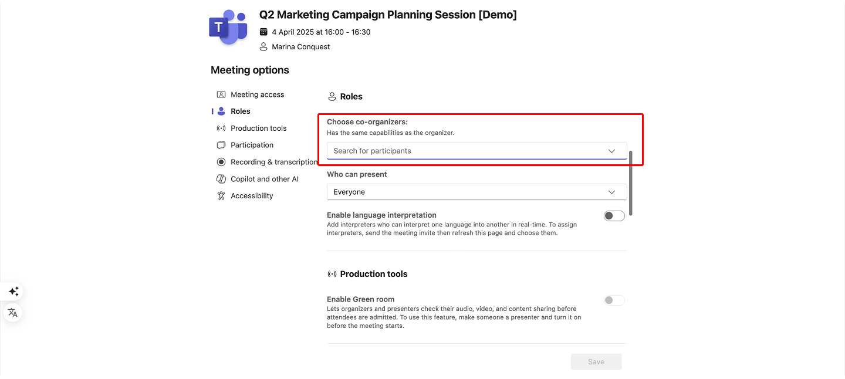Click the Roles person icon in the sidebar
Viewport: 845px width, 379px height.
coord(221,111)
